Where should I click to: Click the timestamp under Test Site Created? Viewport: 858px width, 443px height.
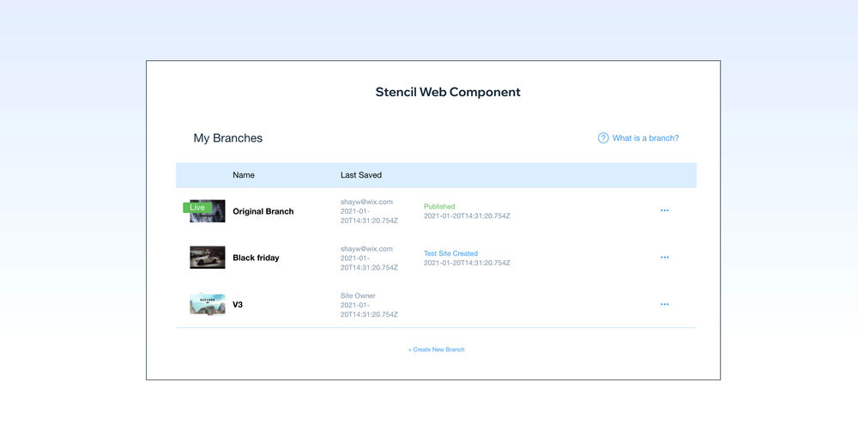coord(467,263)
